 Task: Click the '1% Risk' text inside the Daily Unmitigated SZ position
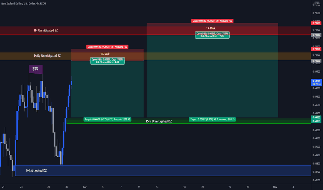point(105,54)
